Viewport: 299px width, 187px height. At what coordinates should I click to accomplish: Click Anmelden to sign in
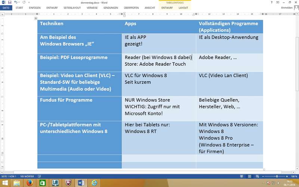pos(287,7)
